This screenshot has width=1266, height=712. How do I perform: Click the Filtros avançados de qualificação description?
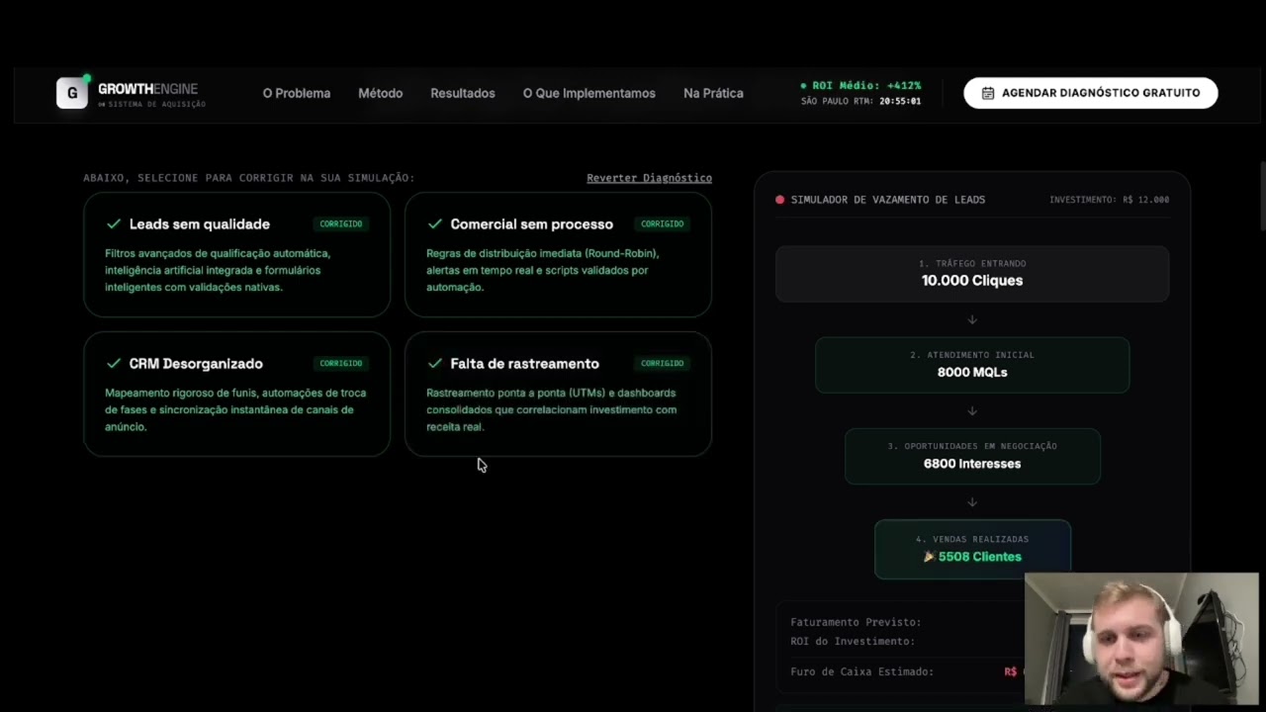pyautogui.click(x=218, y=270)
